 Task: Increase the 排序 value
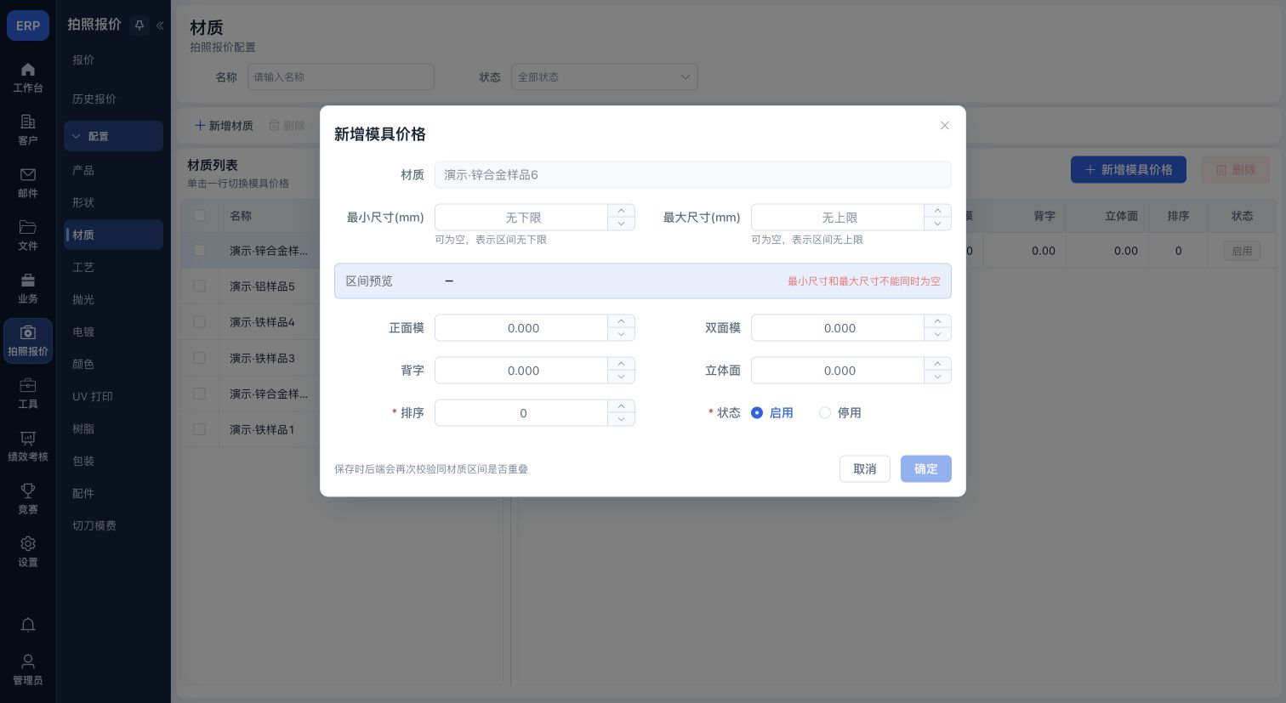click(x=621, y=406)
